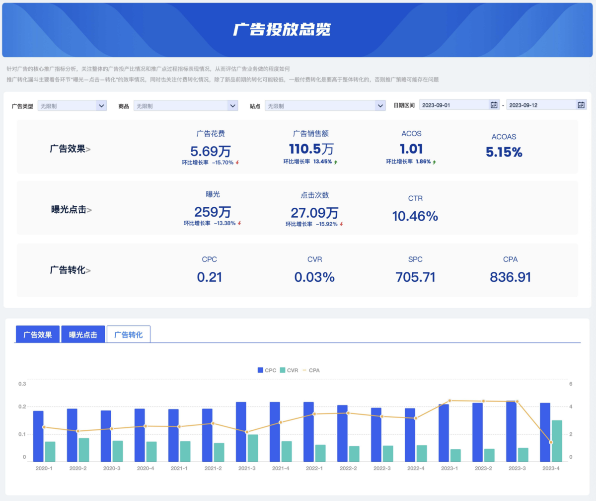The height and width of the screenshot is (501, 596).
Task: Switch to the 广告效果 chart tab
Action: (38, 334)
